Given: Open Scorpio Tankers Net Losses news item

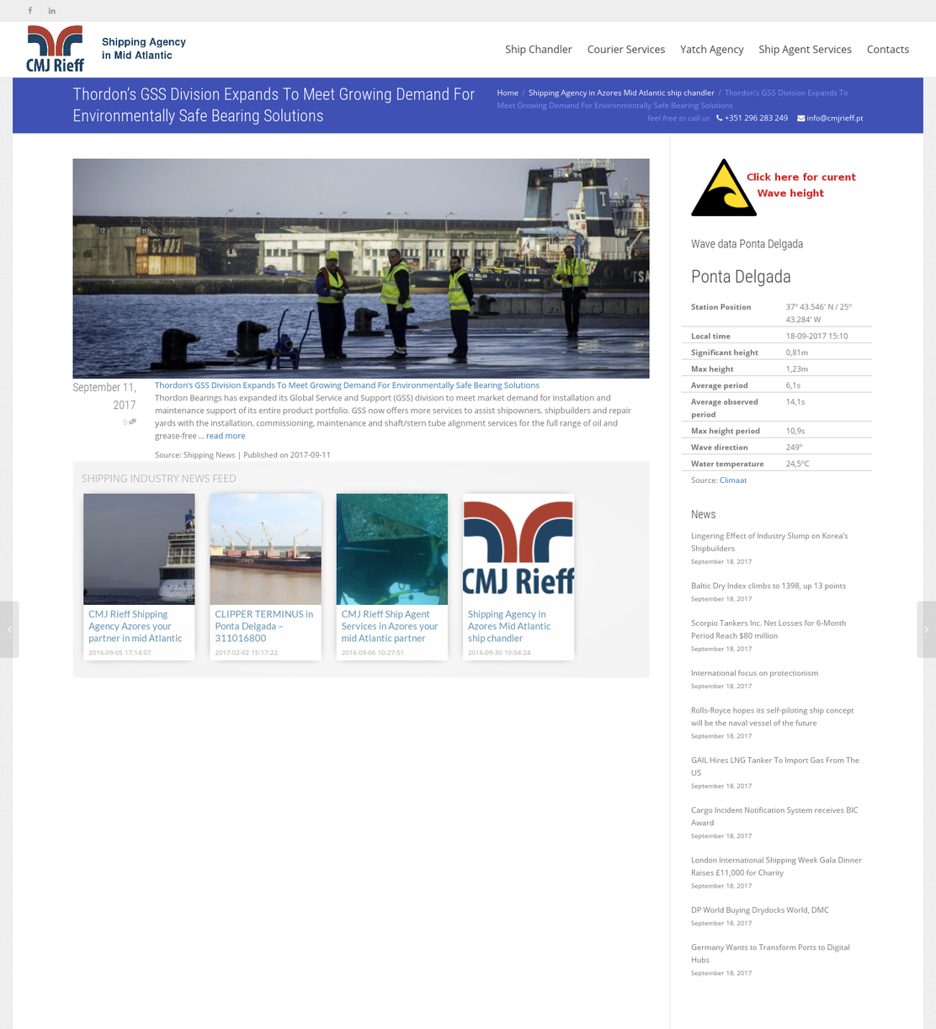Looking at the screenshot, I should [x=768, y=629].
